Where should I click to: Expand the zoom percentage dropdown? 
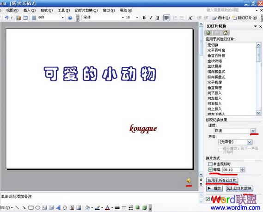point(63,18)
